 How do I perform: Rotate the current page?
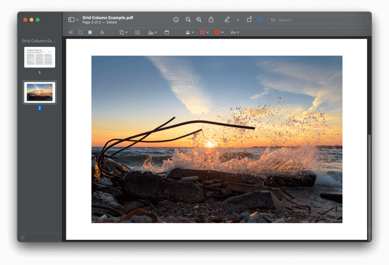(x=249, y=19)
